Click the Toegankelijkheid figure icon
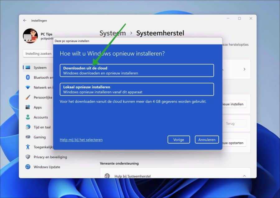Image resolution: width=280 pixels, height=198 pixels. click(28, 147)
